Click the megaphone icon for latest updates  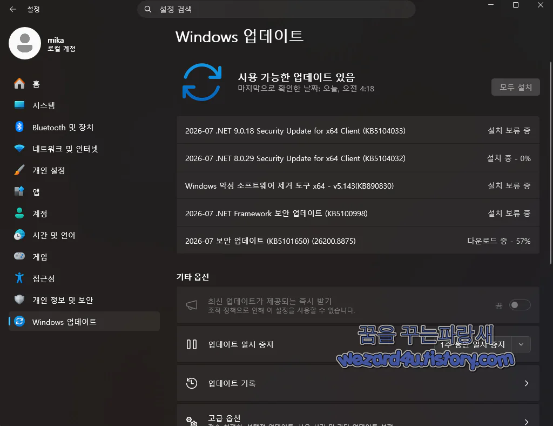[192, 305]
